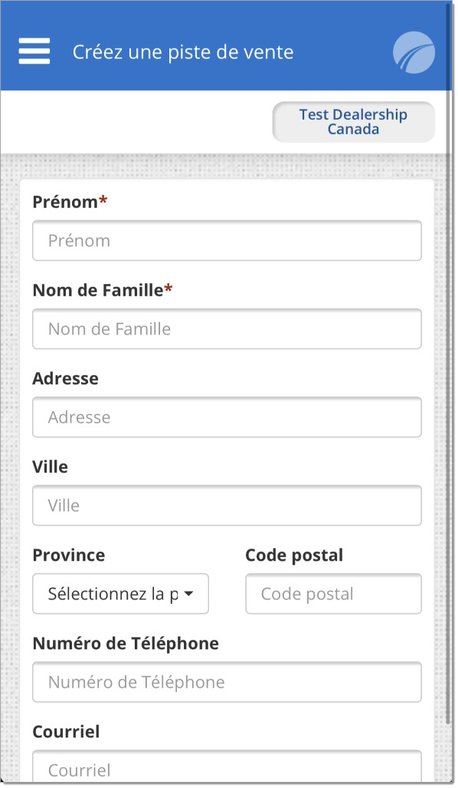Screen dimensions: 458x788
Task: Click into the Nom de Famille field
Action: click(x=227, y=329)
